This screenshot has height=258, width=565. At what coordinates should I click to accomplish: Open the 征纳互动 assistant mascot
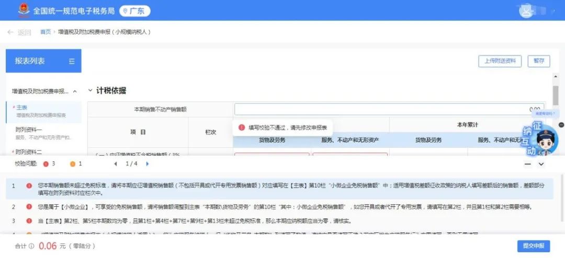click(x=540, y=139)
